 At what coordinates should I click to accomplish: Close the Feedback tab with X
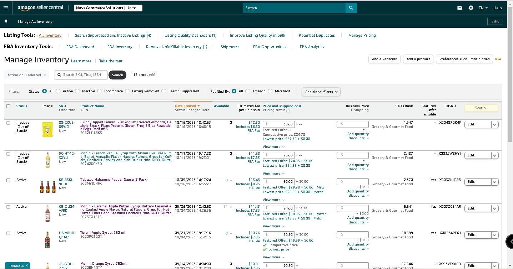(x=27, y=265)
